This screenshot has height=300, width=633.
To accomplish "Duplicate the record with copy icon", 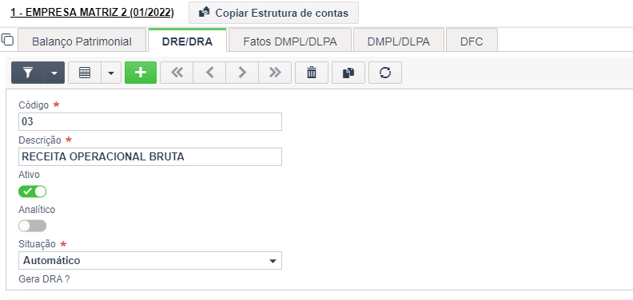I will click(348, 73).
